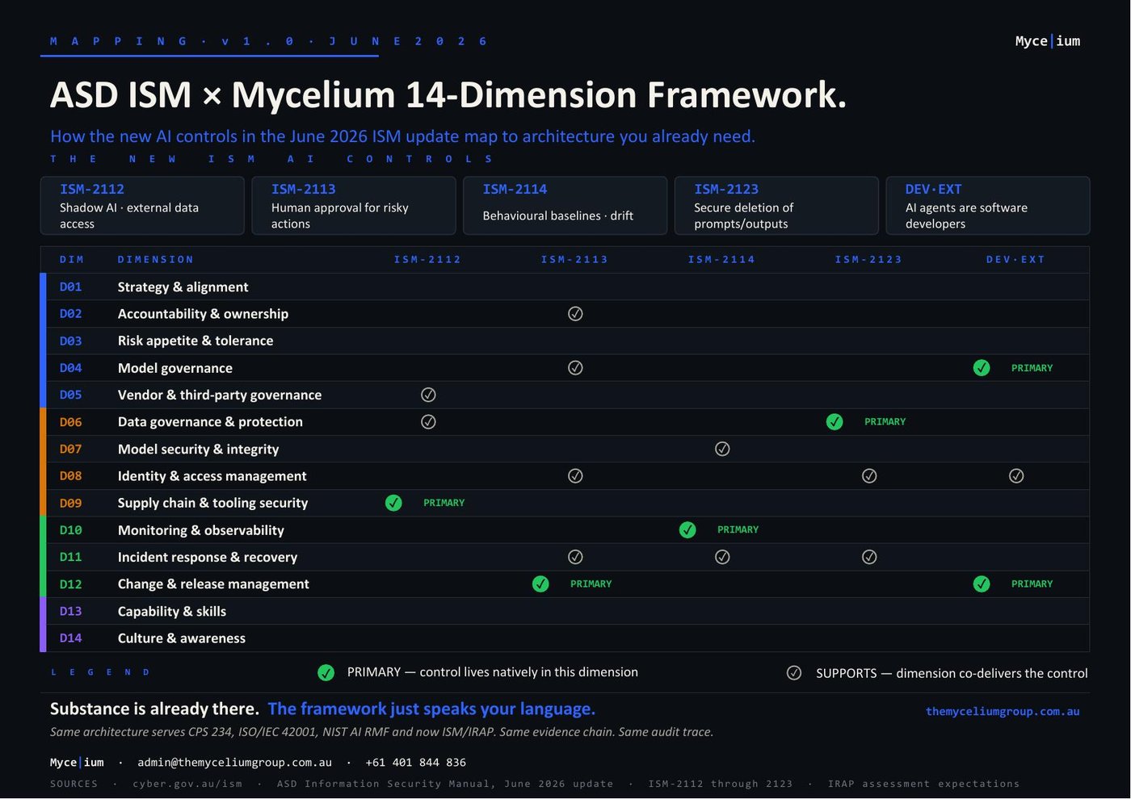Click the DIMENSION column header
This screenshot has width=1131, height=799.
tap(155, 260)
